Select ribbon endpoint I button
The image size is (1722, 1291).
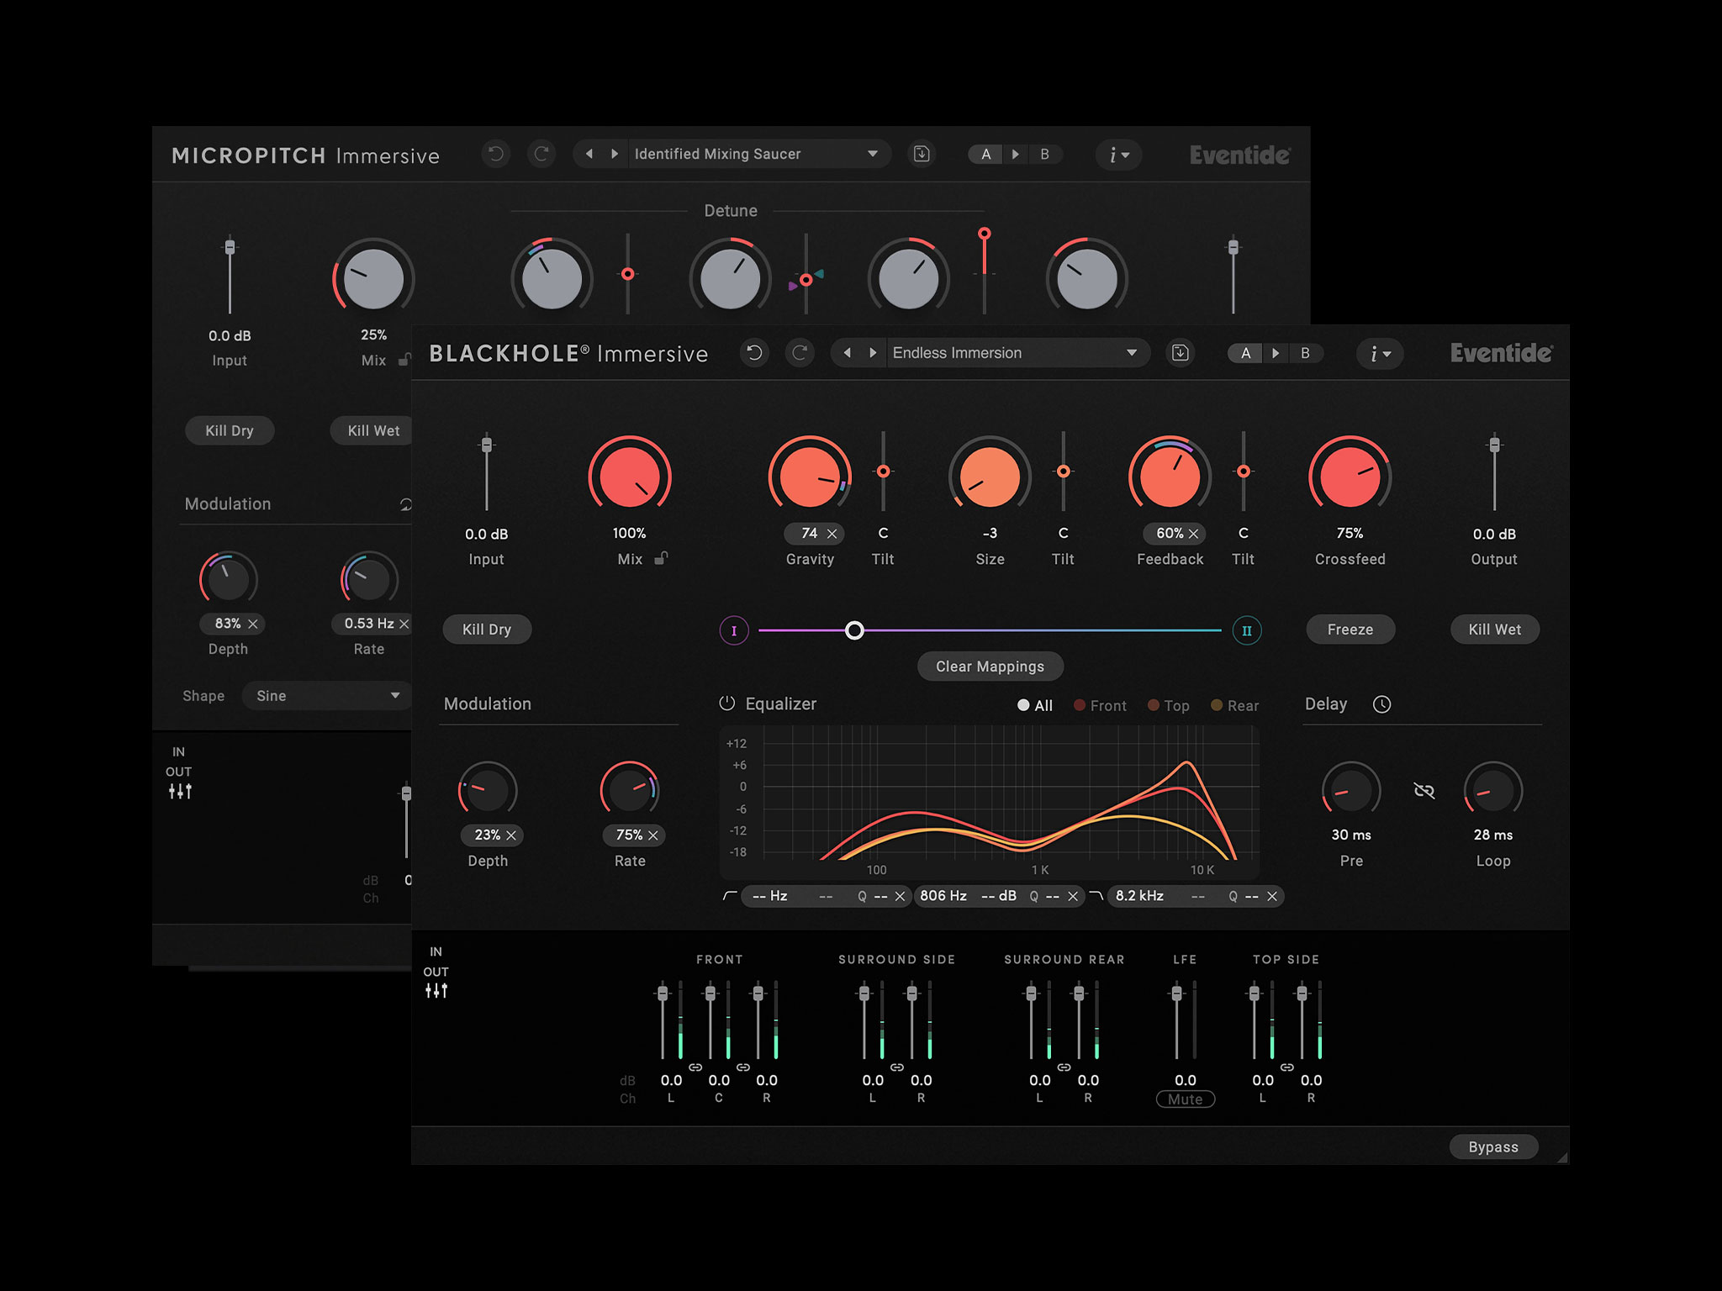pos(734,630)
